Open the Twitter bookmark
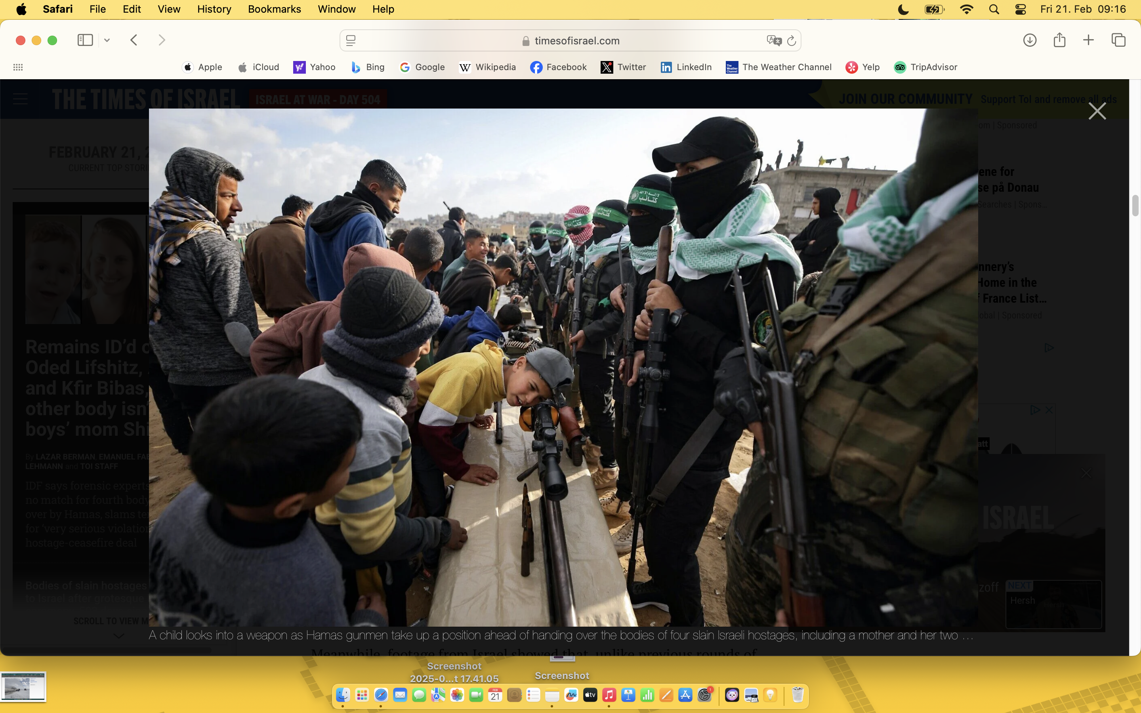This screenshot has height=713, width=1141. (x=623, y=67)
